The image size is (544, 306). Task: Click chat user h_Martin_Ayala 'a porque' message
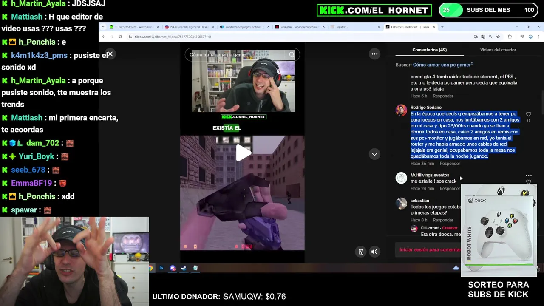tap(57, 92)
